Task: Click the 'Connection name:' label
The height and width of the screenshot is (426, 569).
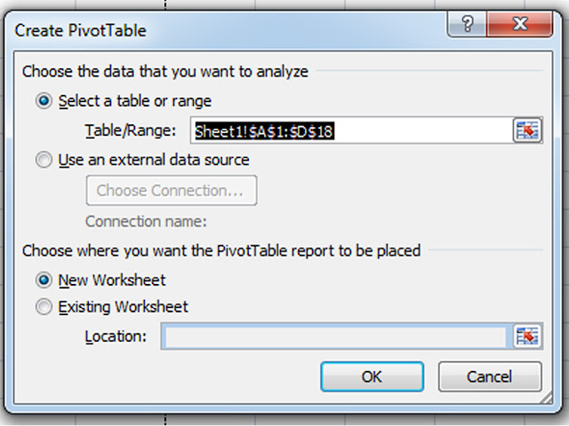Action: click(146, 221)
